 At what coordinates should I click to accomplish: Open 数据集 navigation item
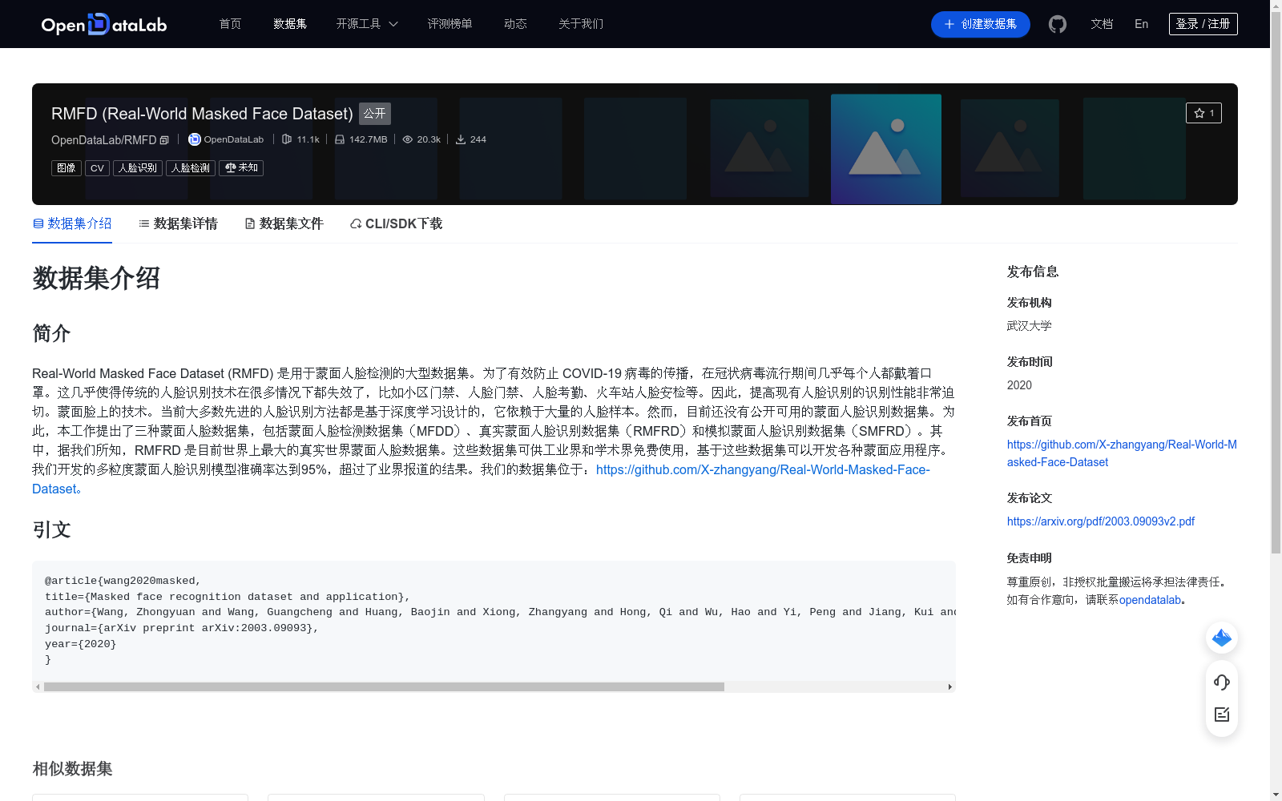click(x=290, y=24)
